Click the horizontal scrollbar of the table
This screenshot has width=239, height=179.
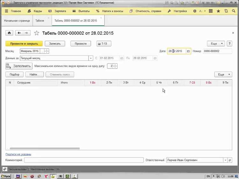coord(45,148)
